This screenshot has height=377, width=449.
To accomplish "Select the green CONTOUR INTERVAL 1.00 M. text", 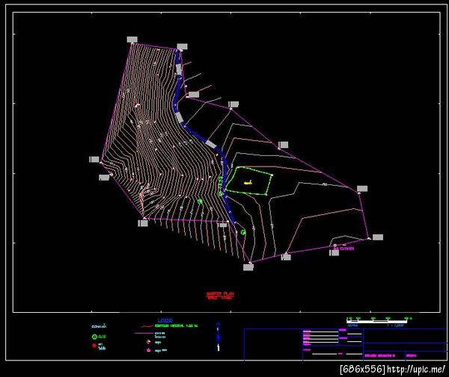I will tap(177, 325).
